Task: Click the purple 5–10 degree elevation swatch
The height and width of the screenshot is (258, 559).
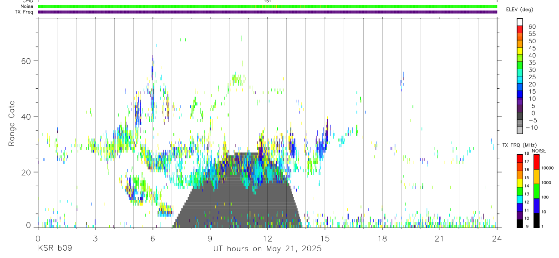Action: [520, 102]
